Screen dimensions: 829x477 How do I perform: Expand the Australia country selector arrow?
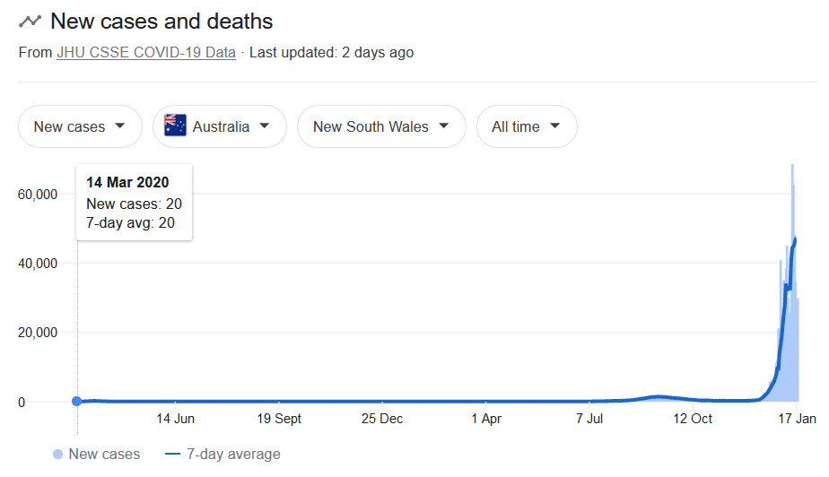[265, 126]
